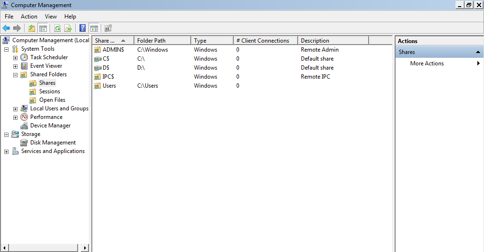The width and height of the screenshot is (484, 252).
Task: Click More Actions in Actions pane
Action: coord(427,63)
